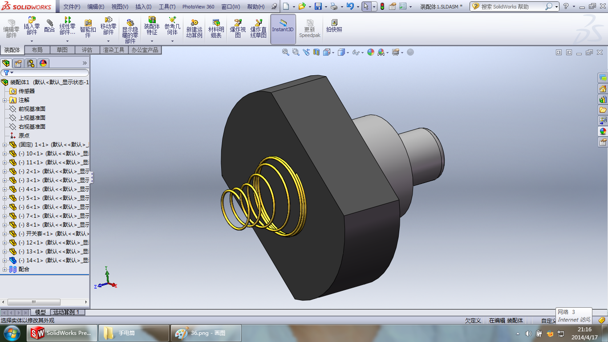Screen dimensions: 608x342
Task: Click Exploded View (爆炸视图) icon
Action: click(238, 22)
